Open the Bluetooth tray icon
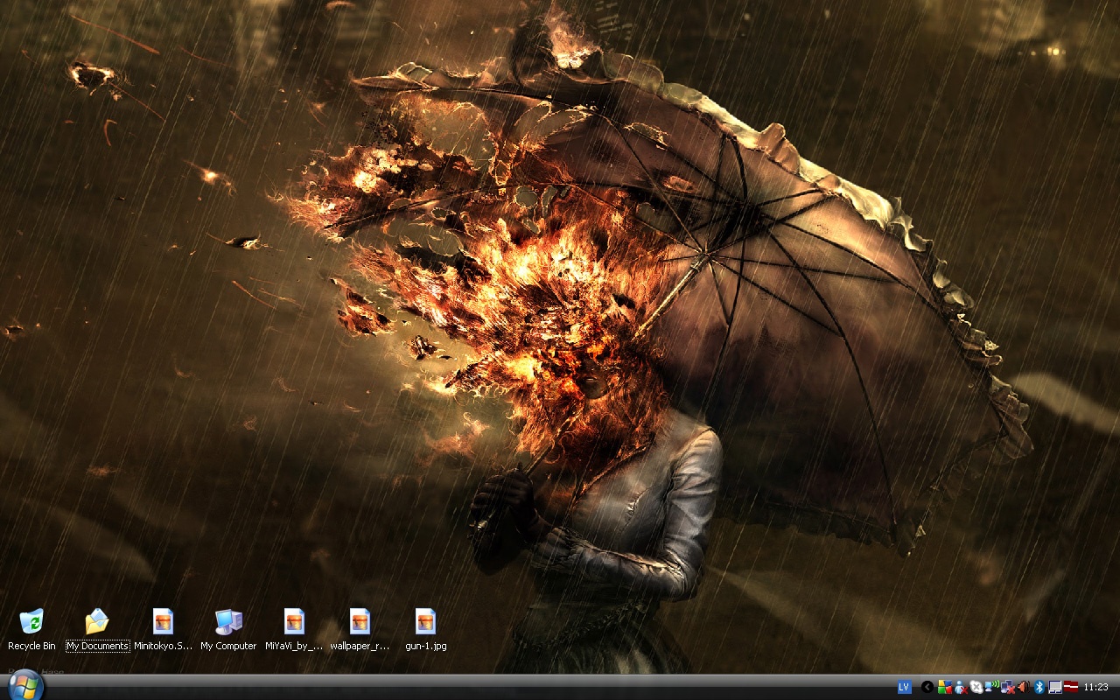The height and width of the screenshot is (700, 1120). tap(1039, 687)
